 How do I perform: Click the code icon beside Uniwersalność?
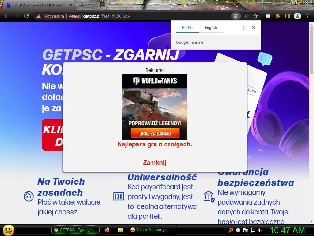pyautogui.click(x=119, y=196)
